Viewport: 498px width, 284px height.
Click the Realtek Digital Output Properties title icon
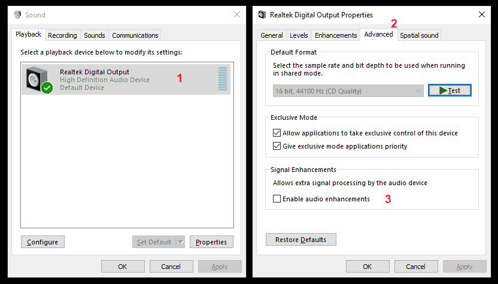pos(262,14)
